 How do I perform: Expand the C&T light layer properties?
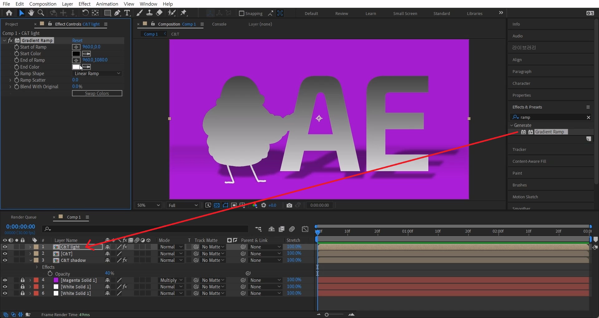[30, 247]
